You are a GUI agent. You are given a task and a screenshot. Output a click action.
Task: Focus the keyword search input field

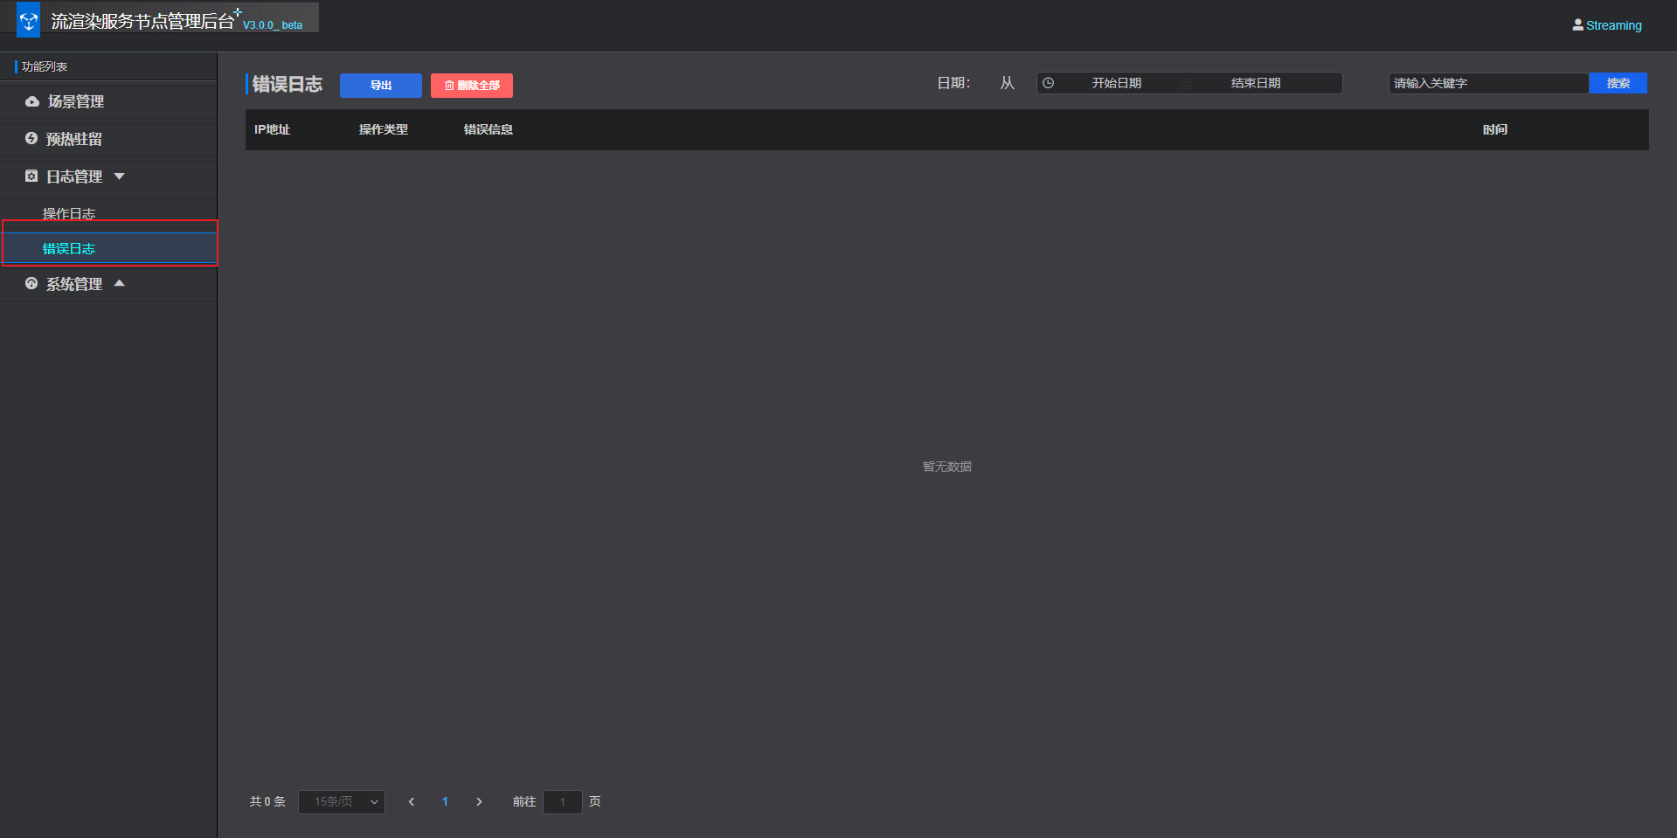tap(1487, 83)
